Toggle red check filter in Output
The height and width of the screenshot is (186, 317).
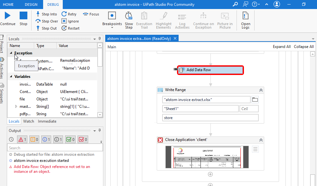click(x=83, y=139)
